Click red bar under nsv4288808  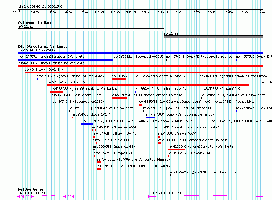click(x=176, y=150)
